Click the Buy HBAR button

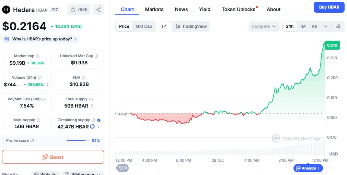tap(329, 7)
